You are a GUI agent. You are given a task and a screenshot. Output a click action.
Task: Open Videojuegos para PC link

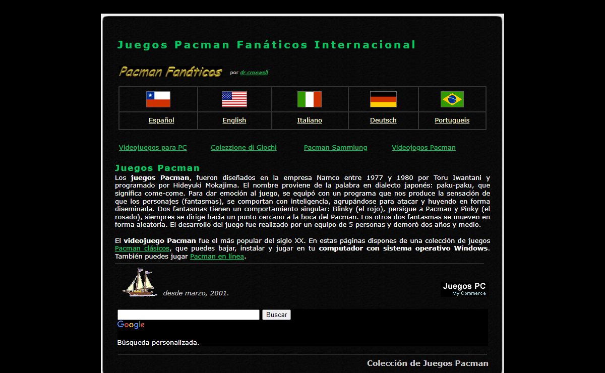click(153, 148)
